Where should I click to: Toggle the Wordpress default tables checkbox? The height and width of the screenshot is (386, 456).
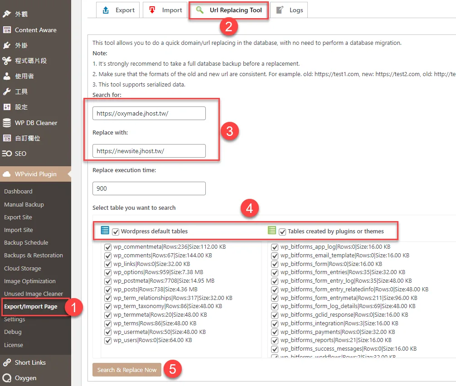[x=116, y=232]
